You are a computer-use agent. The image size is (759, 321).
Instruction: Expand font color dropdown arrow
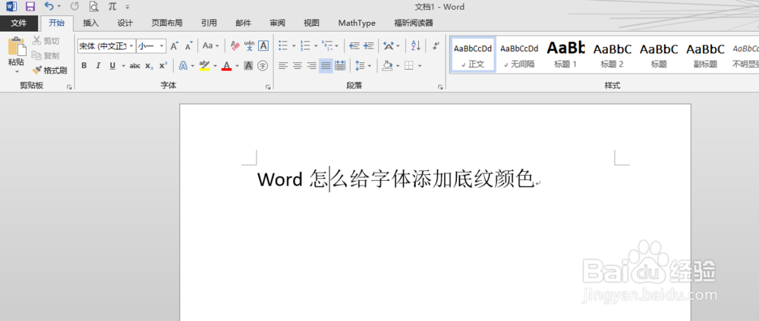coord(237,66)
